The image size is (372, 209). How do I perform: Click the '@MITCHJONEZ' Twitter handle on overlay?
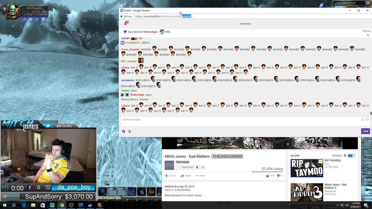coord(64,126)
